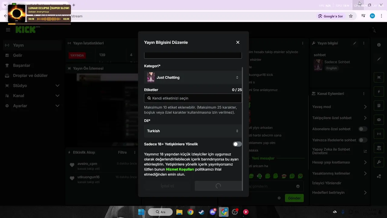The width and height of the screenshot is (387, 218).
Task: Open Takipçilere özel sohbet settings
Action: pos(340,118)
